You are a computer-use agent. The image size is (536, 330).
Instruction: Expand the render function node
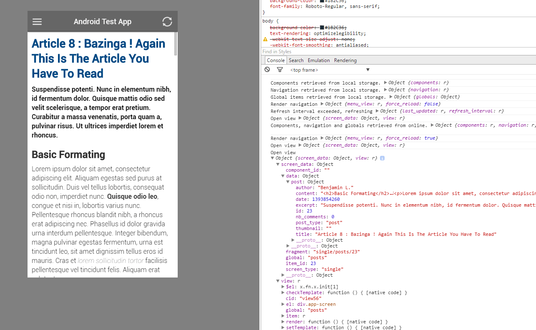pos(283,322)
